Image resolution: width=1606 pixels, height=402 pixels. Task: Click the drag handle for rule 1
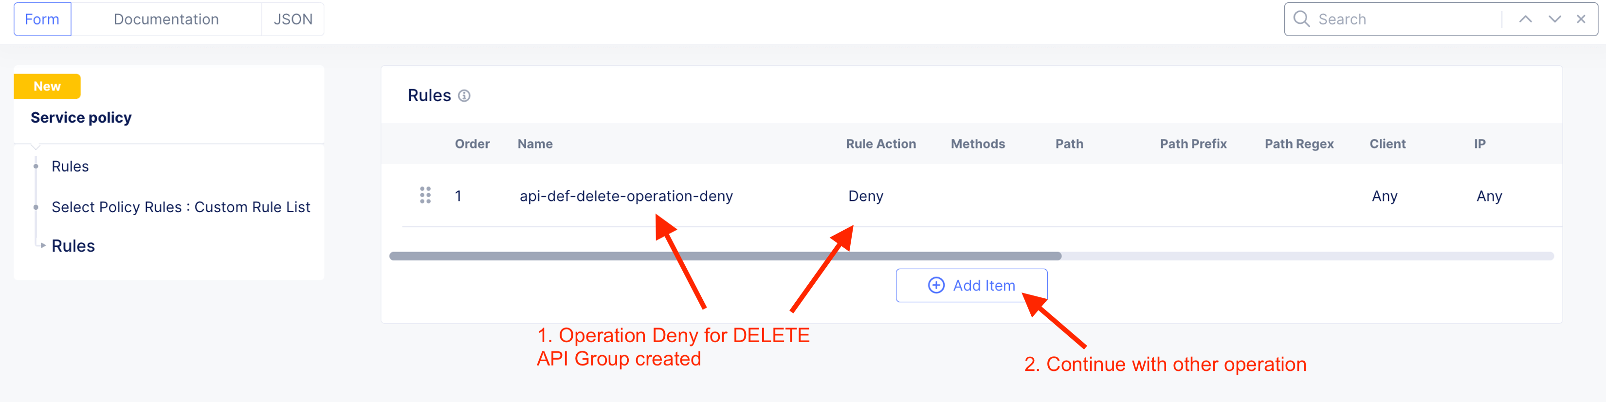coord(425,196)
